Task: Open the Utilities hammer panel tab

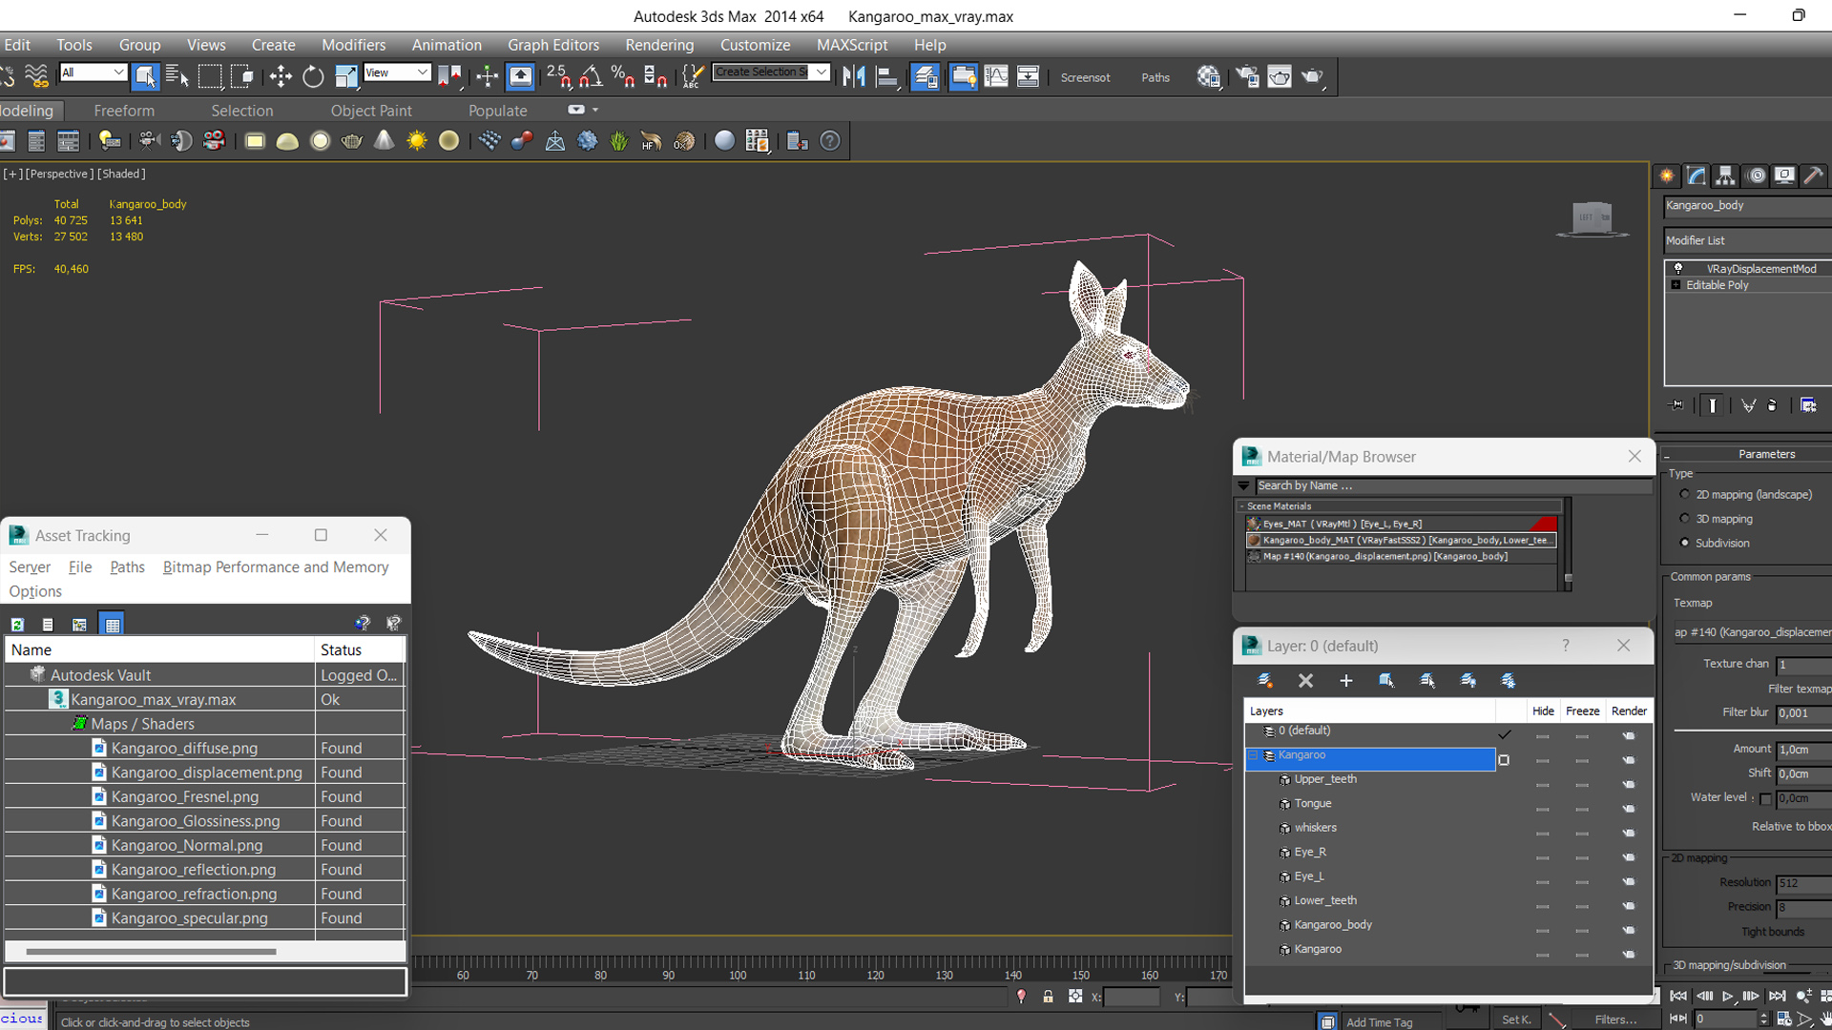Action: coord(1814,175)
